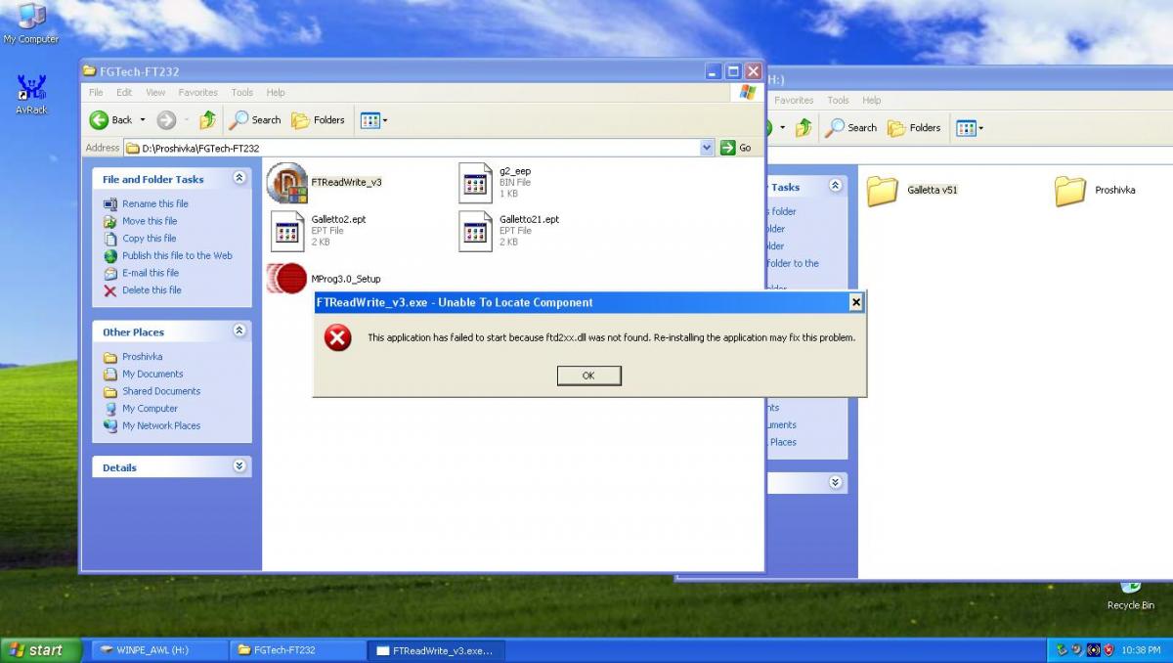Close the Unable To Locate Component dialog

[856, 302]
